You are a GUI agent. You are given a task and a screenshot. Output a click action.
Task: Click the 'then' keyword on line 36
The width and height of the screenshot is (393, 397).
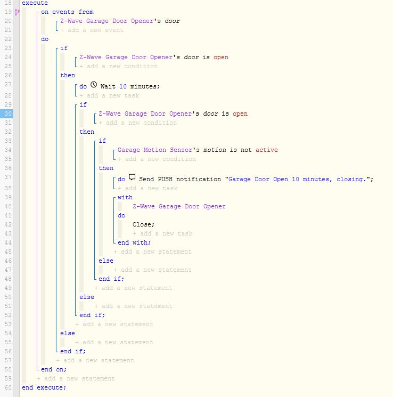point(106,168)
